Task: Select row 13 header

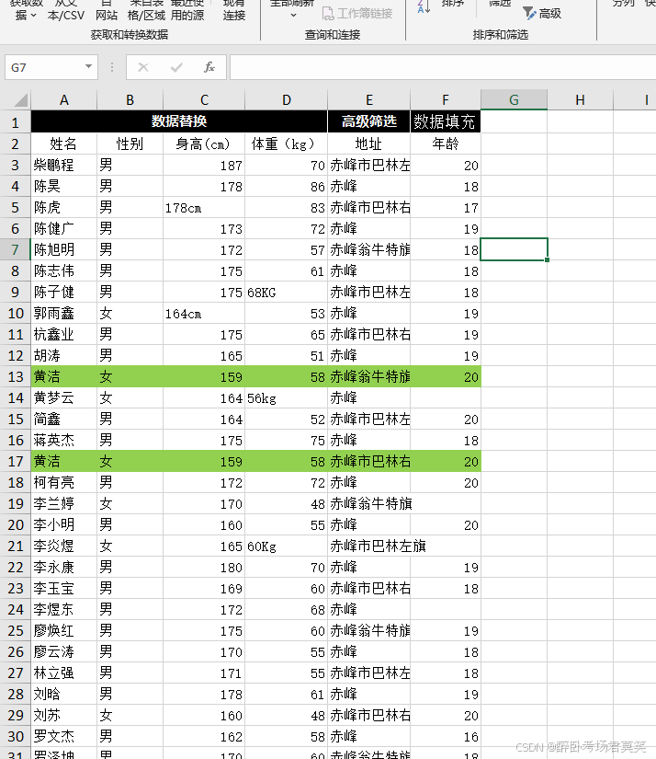Action: tap(15, 376)
